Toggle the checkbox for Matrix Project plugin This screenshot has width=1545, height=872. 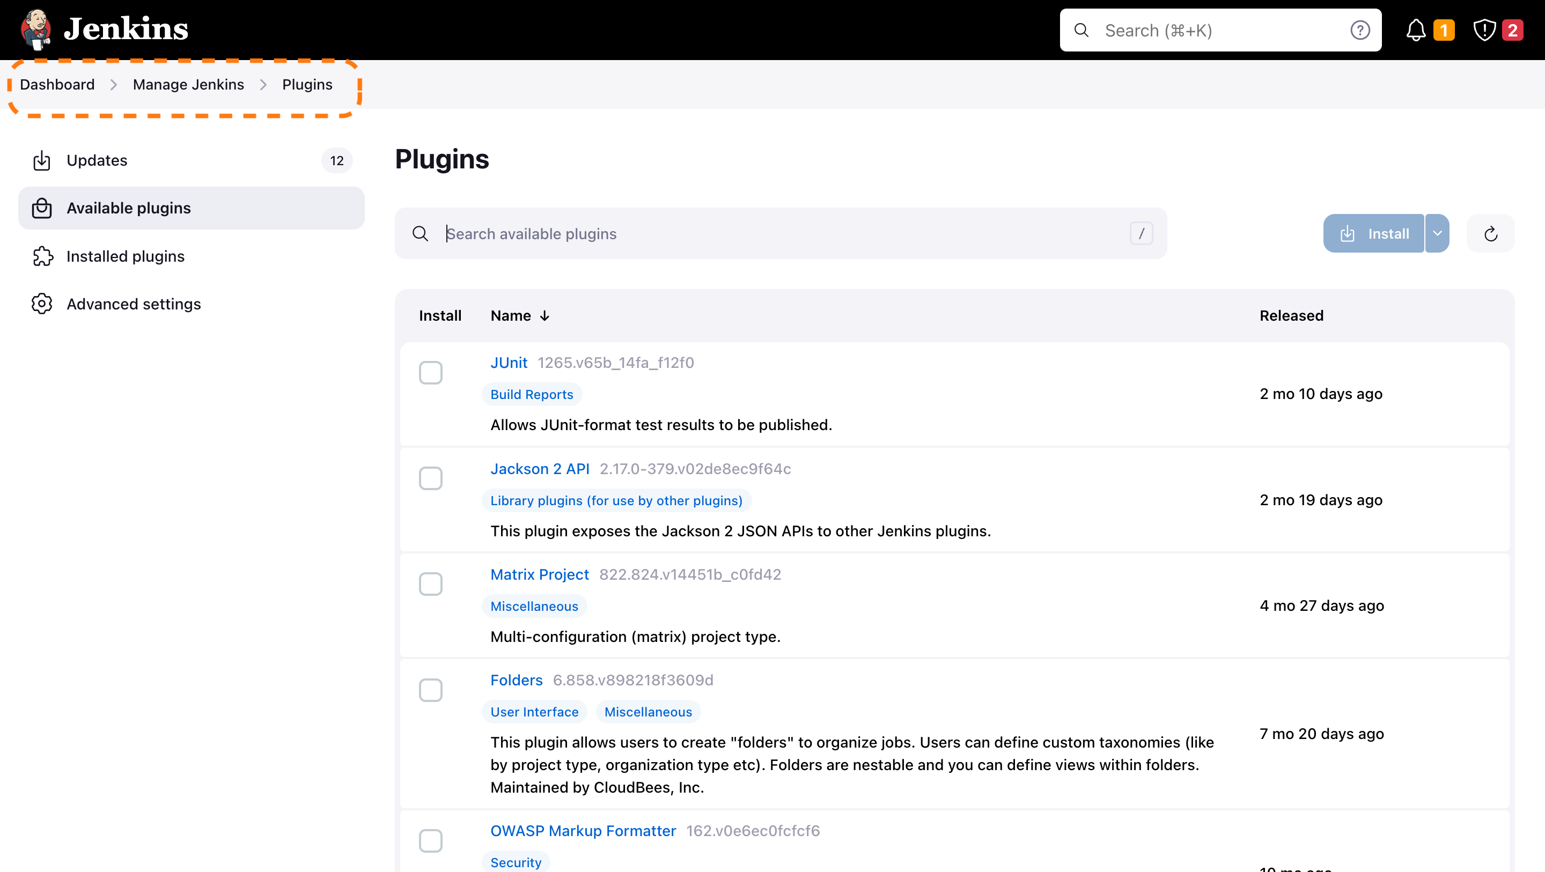[431, 583]
